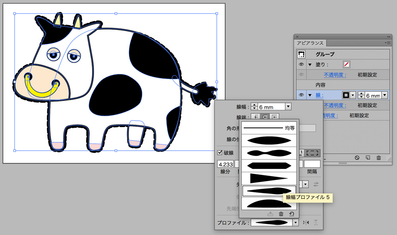Screen dimensions: 397x235
Task: Select the projecting cap button
Action: pyautogui.click(x=274, y=117)
